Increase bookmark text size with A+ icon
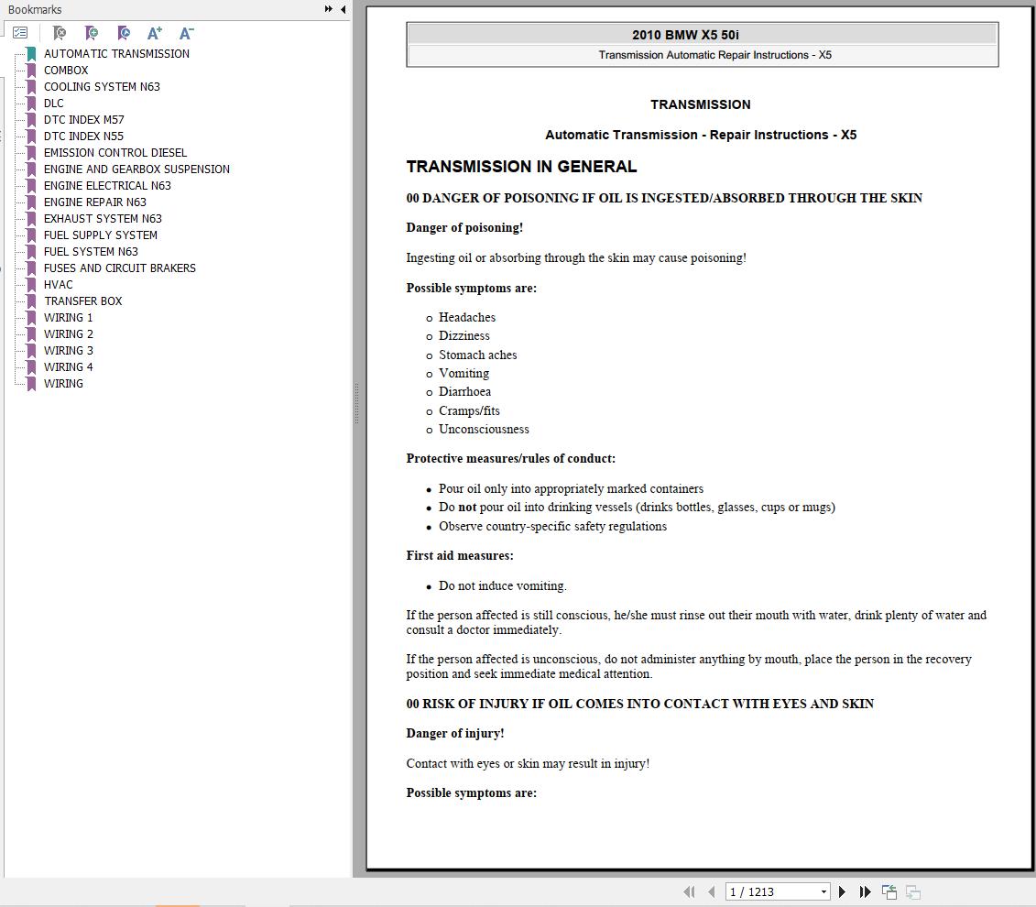The image size is (1036, 907). [x=154, y=33]
